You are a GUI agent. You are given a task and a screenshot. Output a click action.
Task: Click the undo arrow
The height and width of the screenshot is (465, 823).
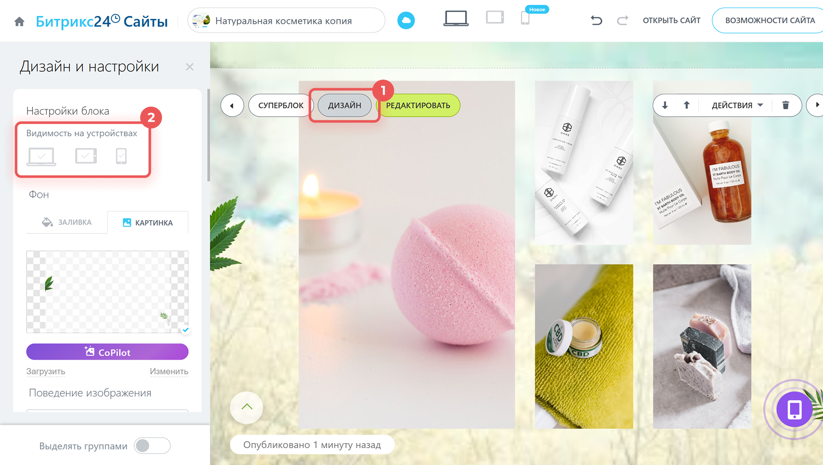596,20
